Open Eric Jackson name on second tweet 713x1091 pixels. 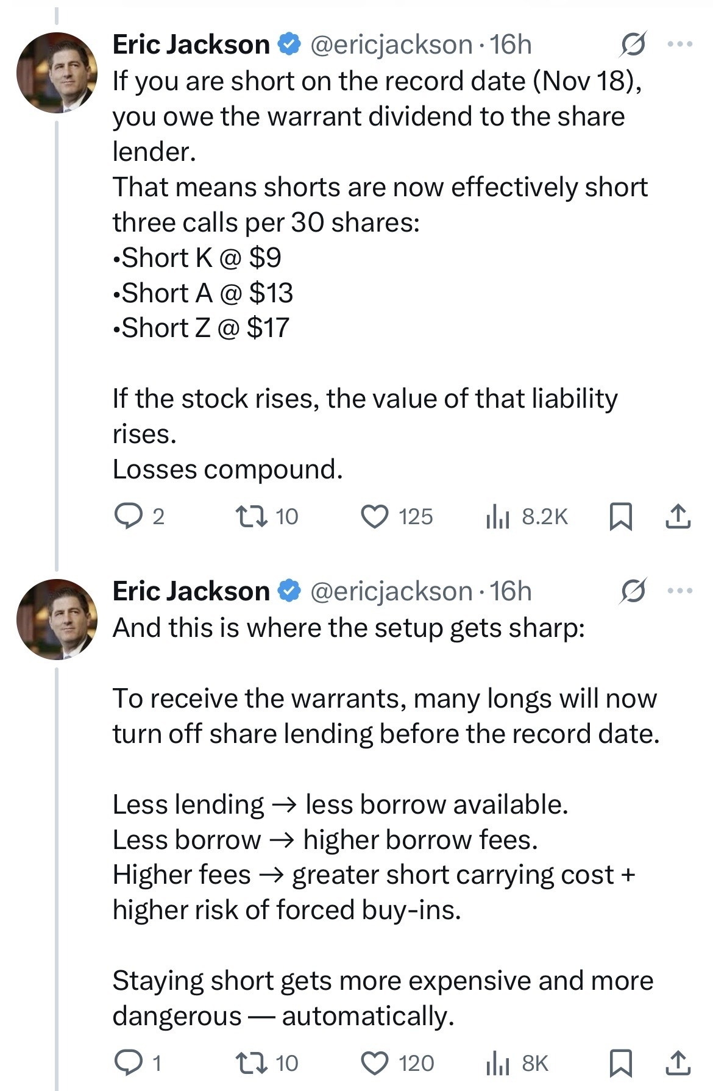tap(191, 591)
